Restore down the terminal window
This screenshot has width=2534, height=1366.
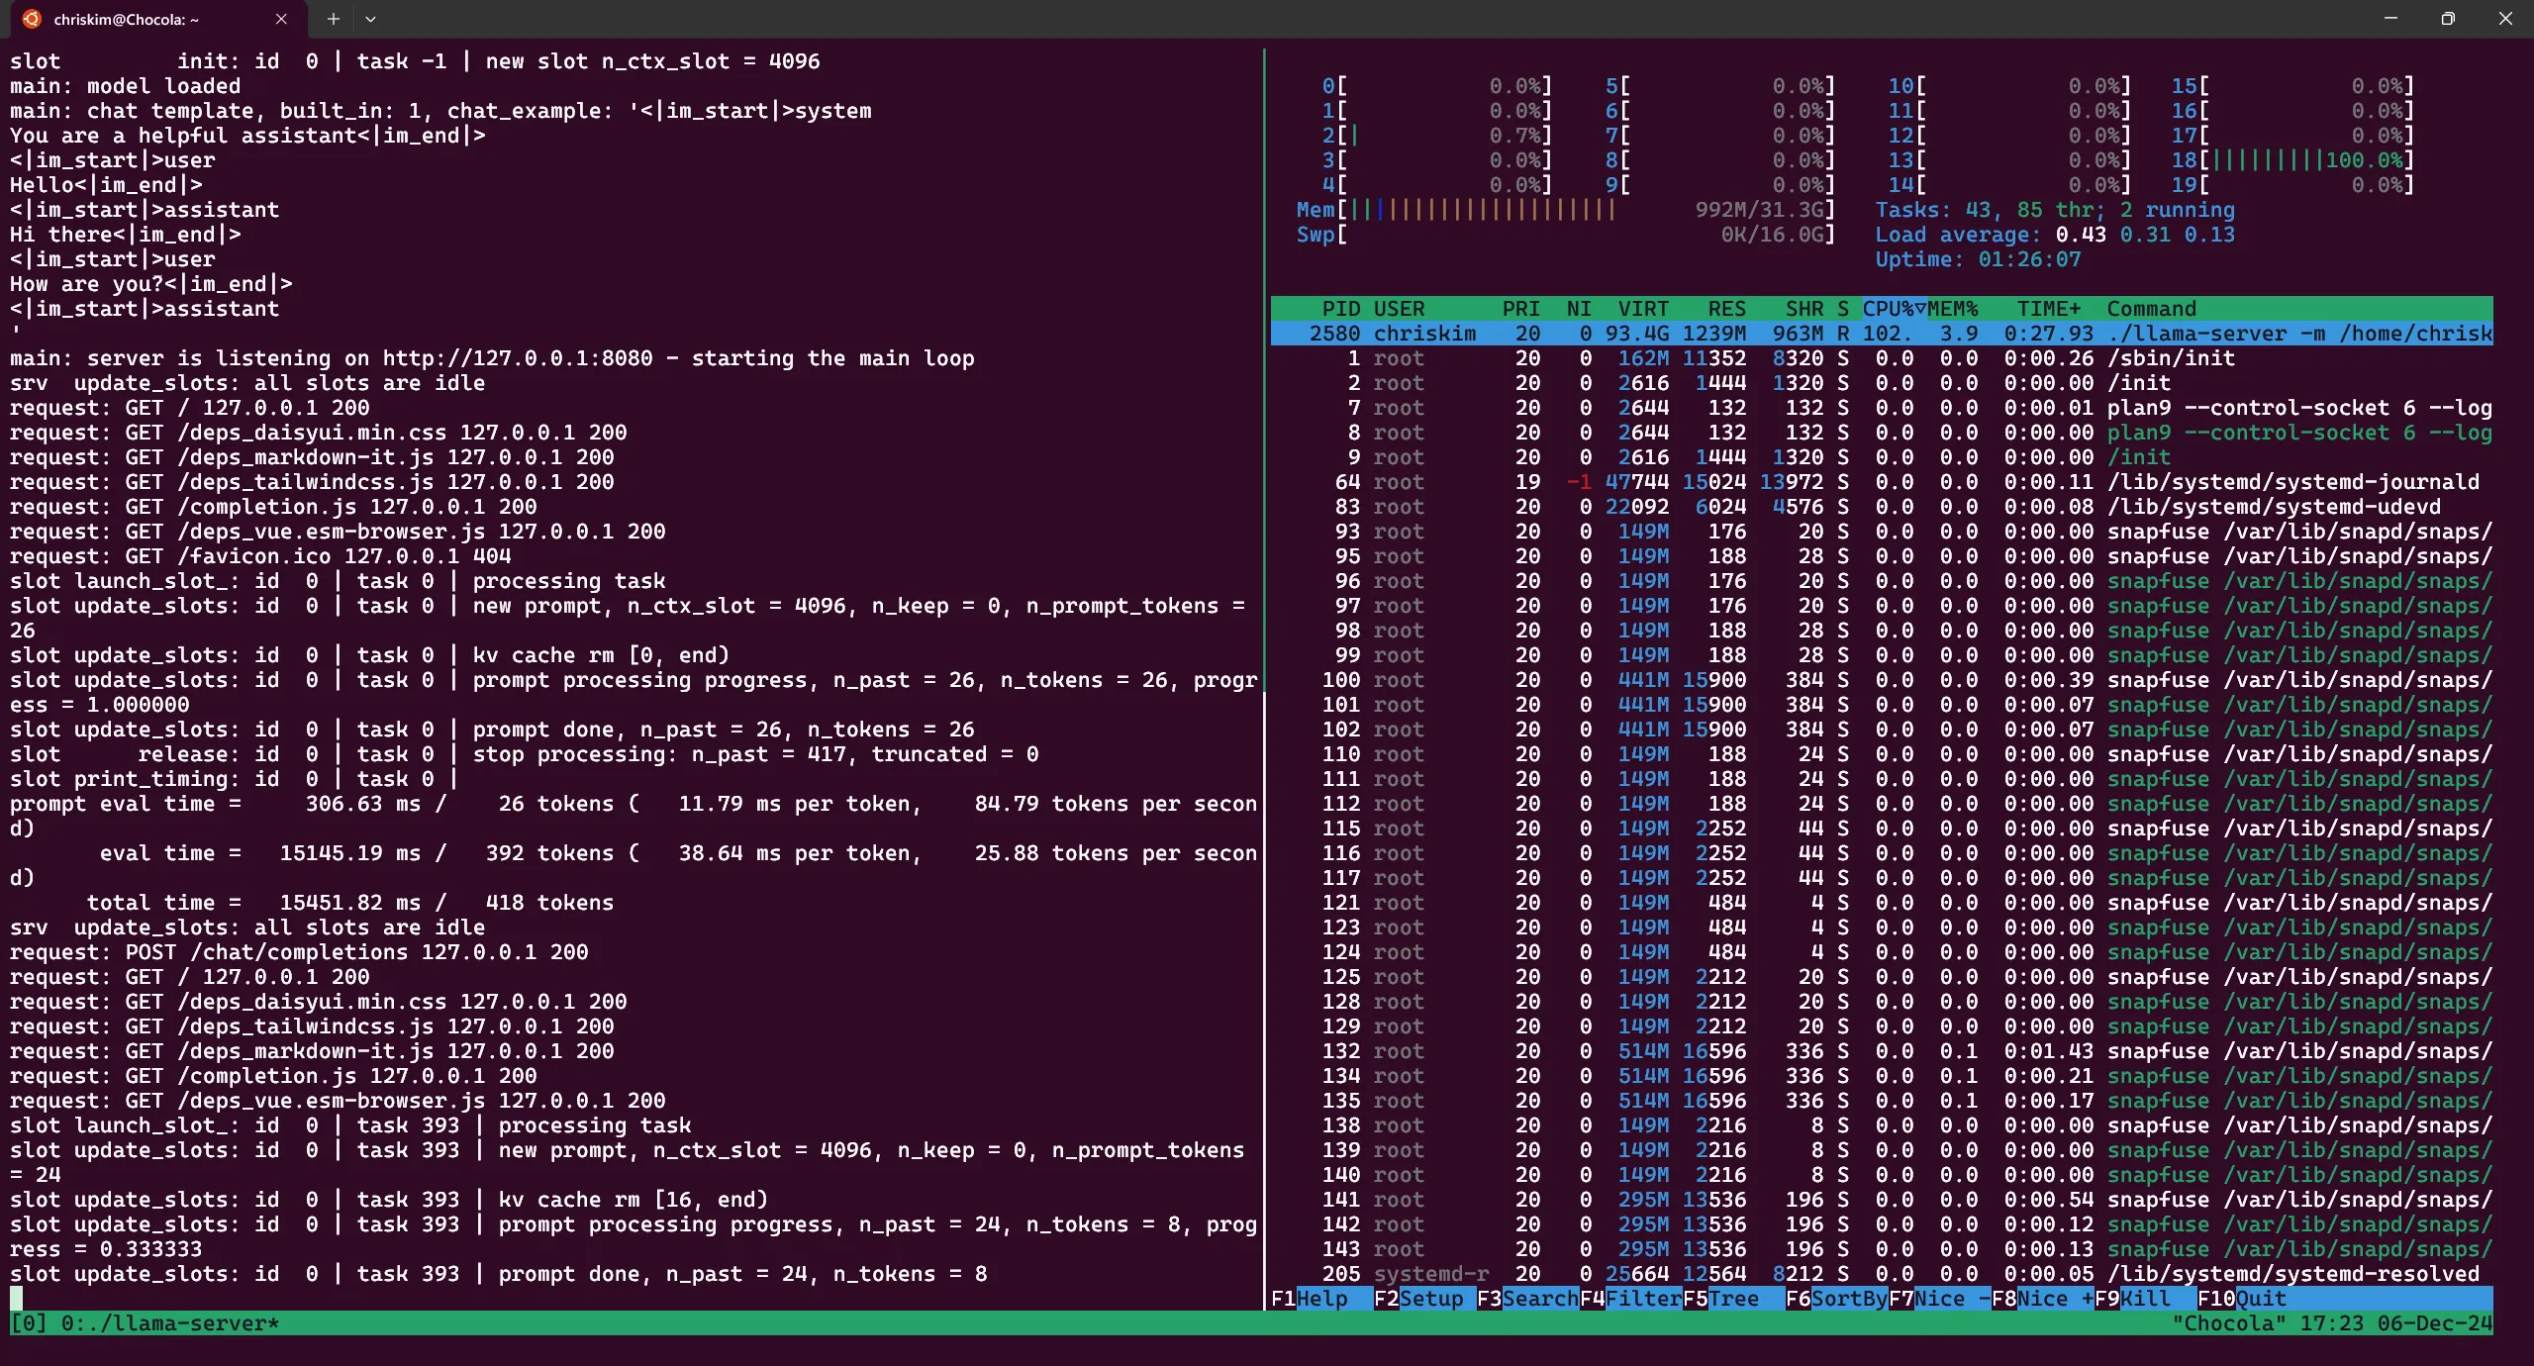tap(2448, 19)
